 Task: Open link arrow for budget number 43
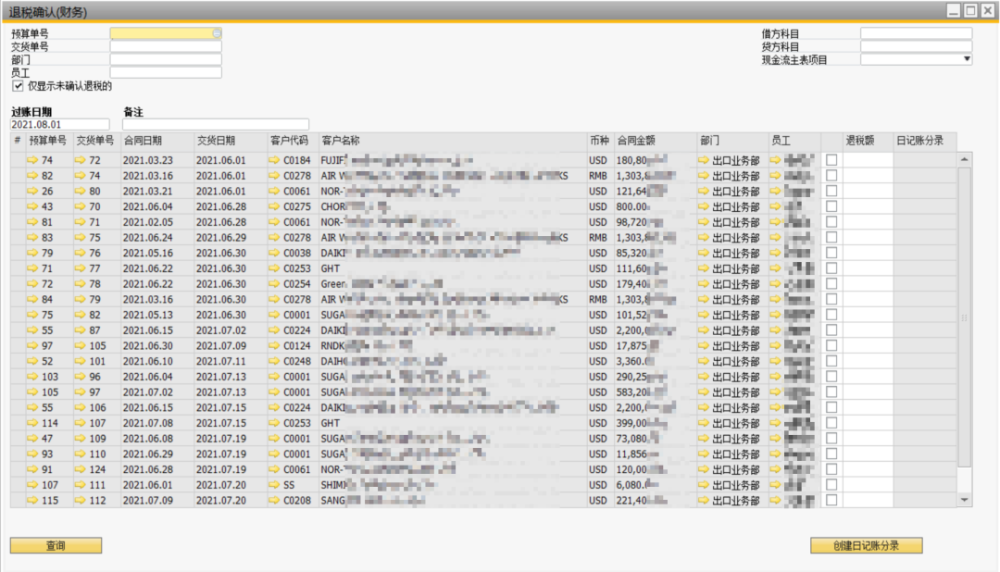coord(32,206)
